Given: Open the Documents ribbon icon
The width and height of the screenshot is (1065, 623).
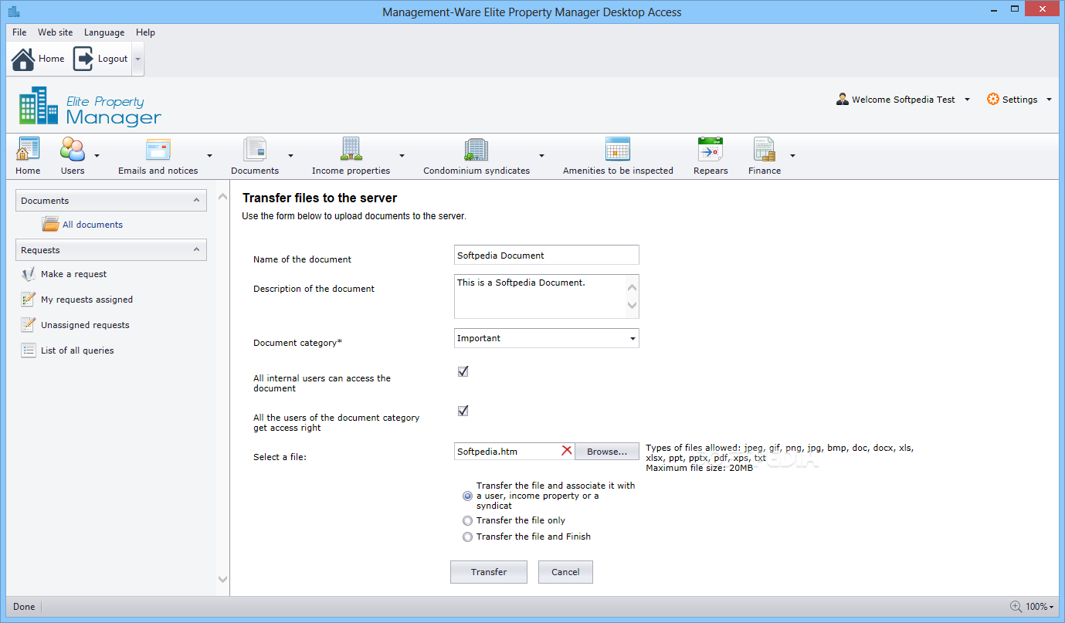Looking at the screenshot, I should (254, 149).
